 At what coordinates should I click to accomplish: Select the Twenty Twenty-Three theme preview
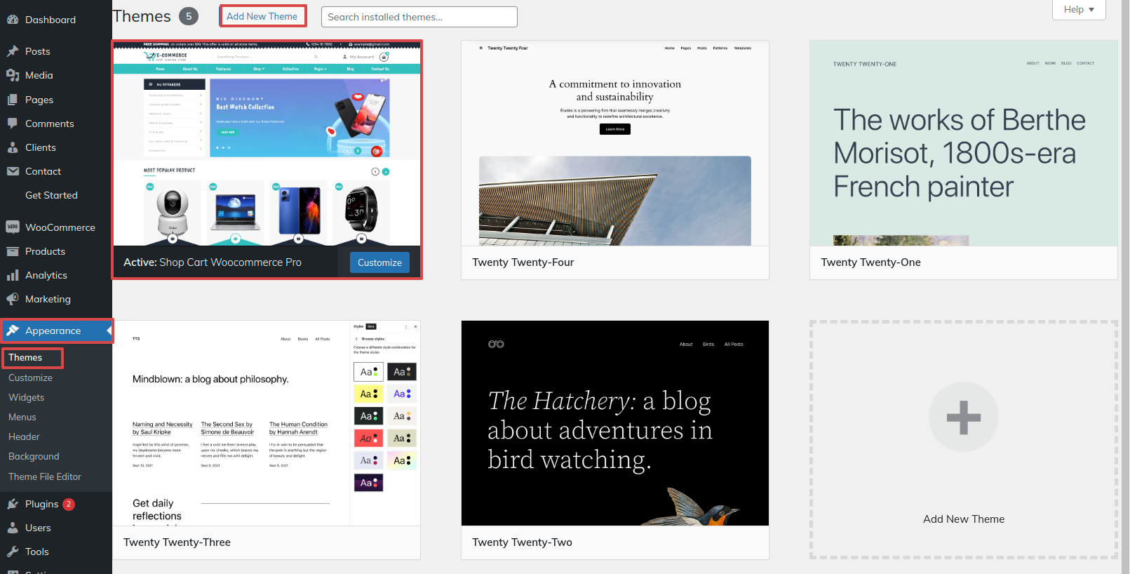(267, 423)
